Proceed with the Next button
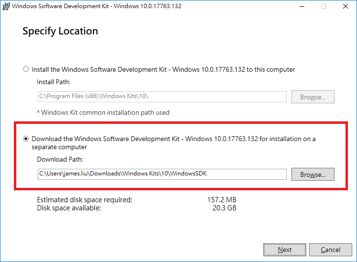The image size is (357, 262). tap(285, 250)
